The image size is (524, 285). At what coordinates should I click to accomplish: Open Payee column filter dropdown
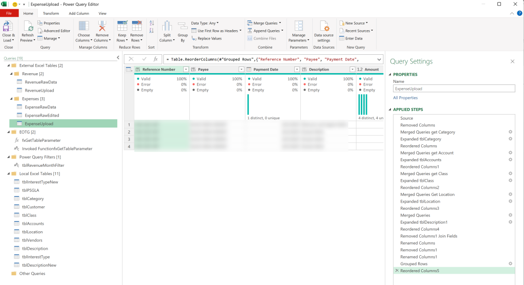(242, 70)
